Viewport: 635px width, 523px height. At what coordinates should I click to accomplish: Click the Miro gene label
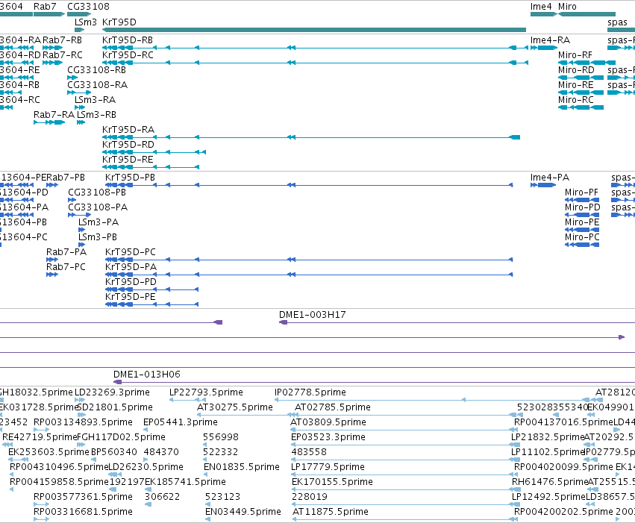coord(567,7)
